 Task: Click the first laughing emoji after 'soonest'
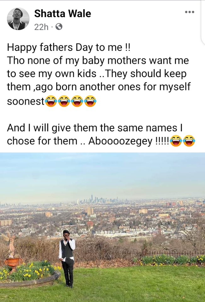tap(51, 101)
